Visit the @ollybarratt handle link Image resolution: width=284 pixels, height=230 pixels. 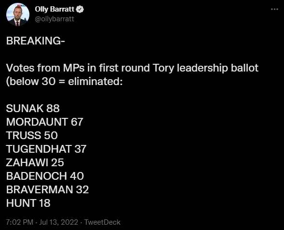pyautogui.click(x=54, y=19)
